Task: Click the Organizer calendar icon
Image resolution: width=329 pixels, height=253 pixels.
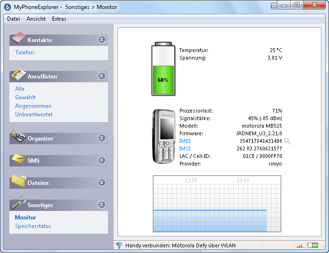Action: [19, 137]
